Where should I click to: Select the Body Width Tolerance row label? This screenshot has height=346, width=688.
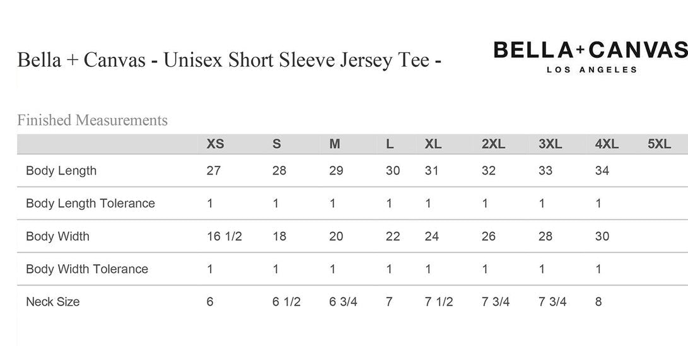click(87, 269)
